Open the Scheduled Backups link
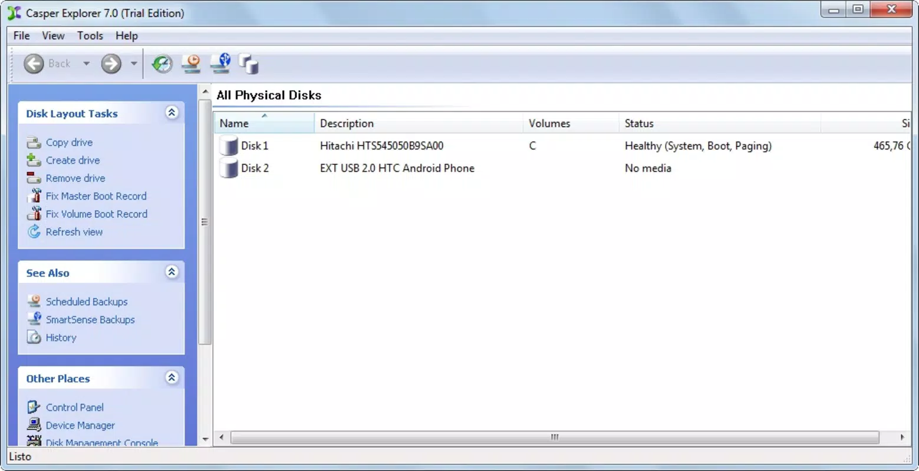This screenshot has height=471, width=919. pos(87,301)
